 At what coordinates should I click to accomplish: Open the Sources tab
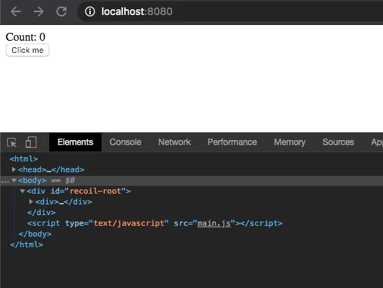338,142
